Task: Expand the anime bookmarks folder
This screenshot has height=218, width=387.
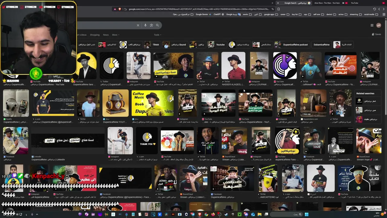Action: click(343, 14)
